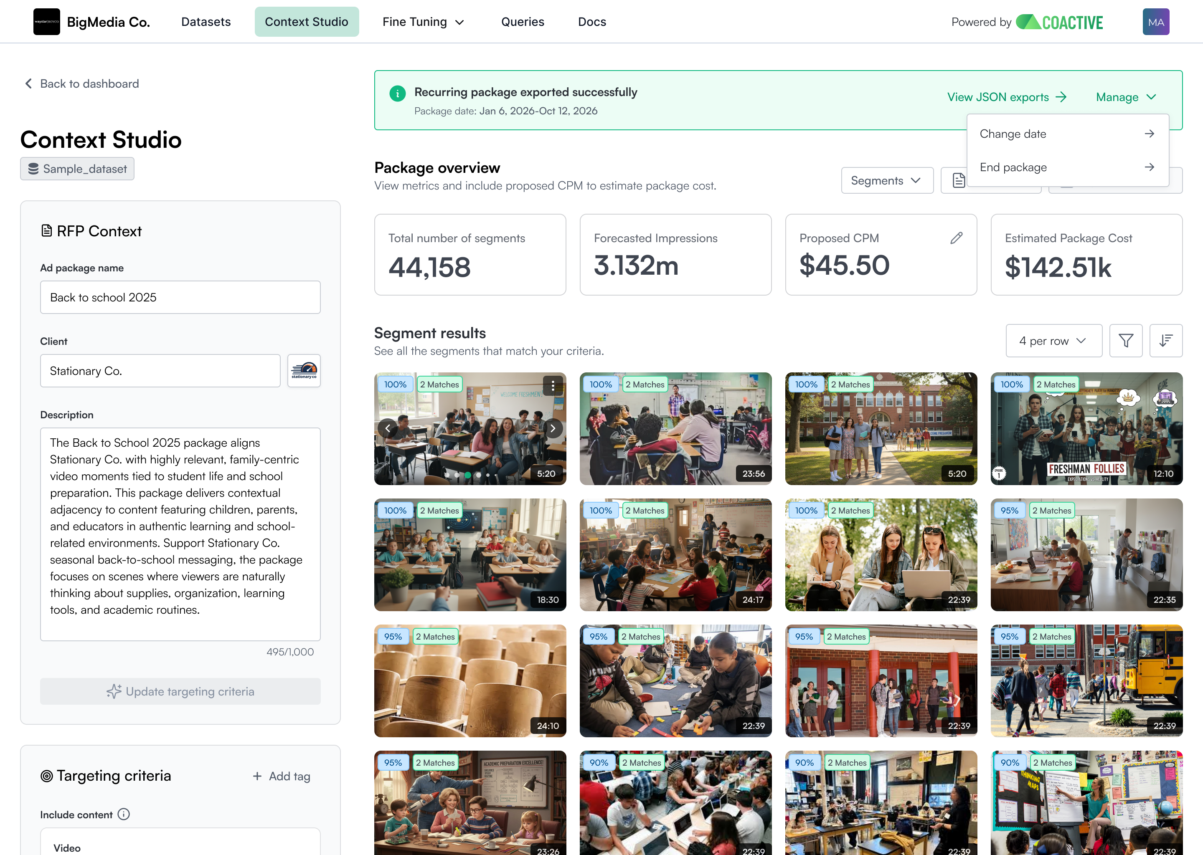Click the info icon beside Include content
This screenshot has width=1203, height=855.
pyautogui.click(x=123, y=814)
